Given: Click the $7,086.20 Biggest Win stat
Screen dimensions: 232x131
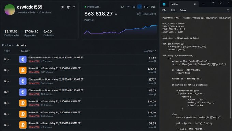Looking at the screenshot, I should point(31,33).
